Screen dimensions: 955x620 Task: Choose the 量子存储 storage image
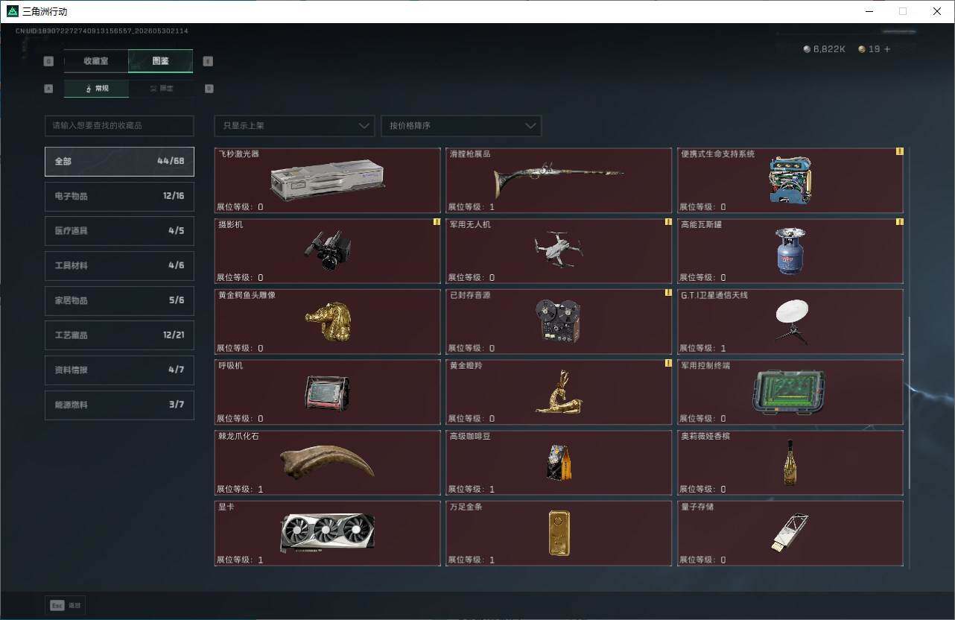tap(790, 532)
